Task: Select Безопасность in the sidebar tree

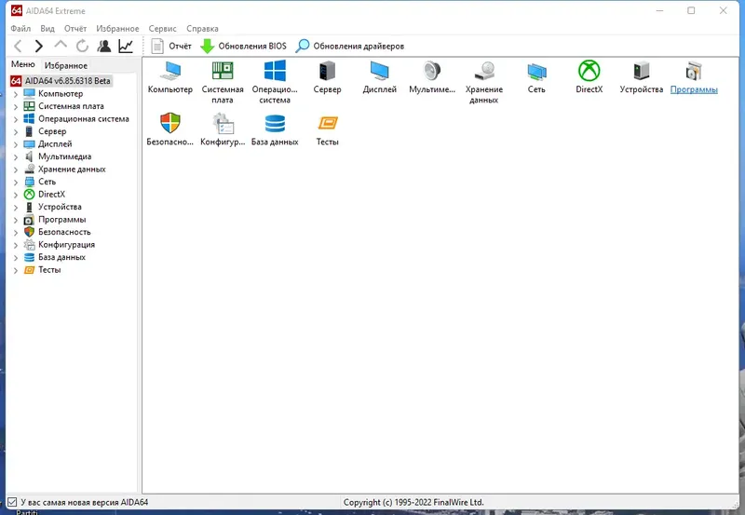Action: click(64, 232)
